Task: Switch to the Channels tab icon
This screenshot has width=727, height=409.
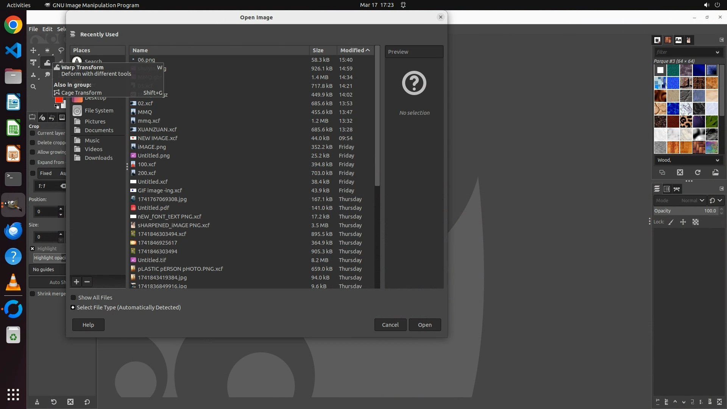Action: (x=666, y=189)
